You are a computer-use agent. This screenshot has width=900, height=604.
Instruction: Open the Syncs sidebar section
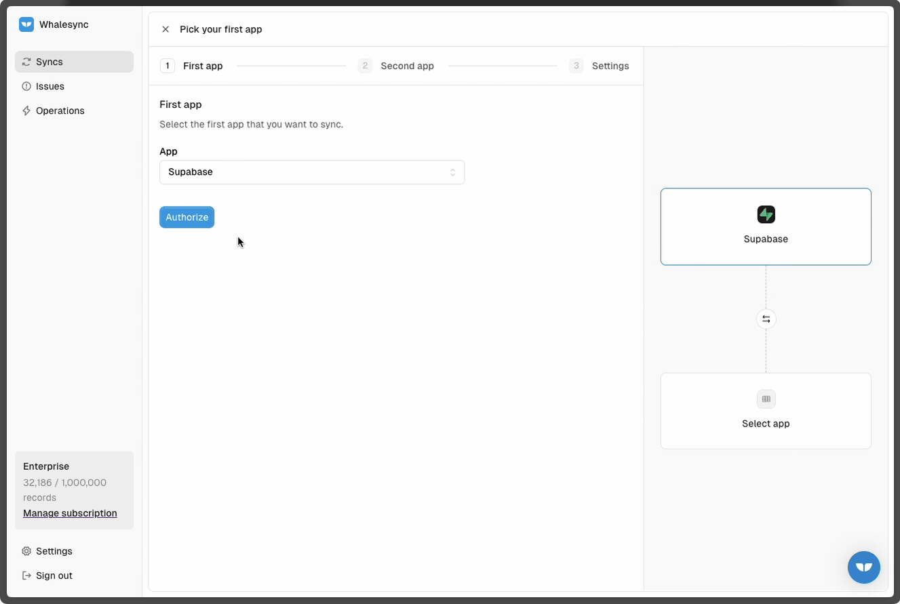tap(74, 62)
